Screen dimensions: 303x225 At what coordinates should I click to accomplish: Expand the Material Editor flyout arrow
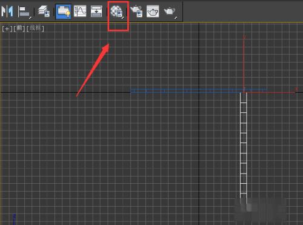pos(122,18)
